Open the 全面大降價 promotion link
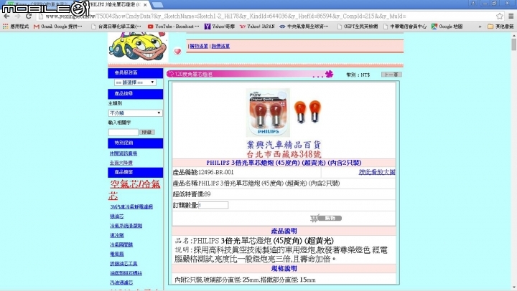Viewport: 517px width, 291px height. click(x=121, y=163)
